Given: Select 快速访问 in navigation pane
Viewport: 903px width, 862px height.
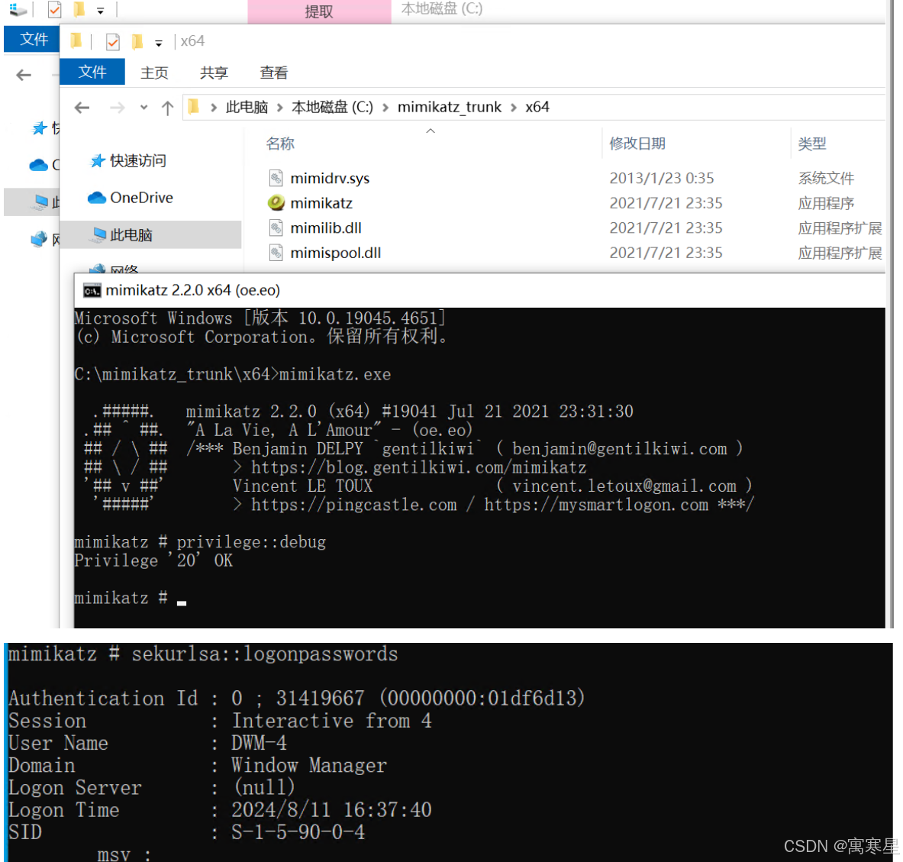Looking at the screenshot, I should pos(137,161).
